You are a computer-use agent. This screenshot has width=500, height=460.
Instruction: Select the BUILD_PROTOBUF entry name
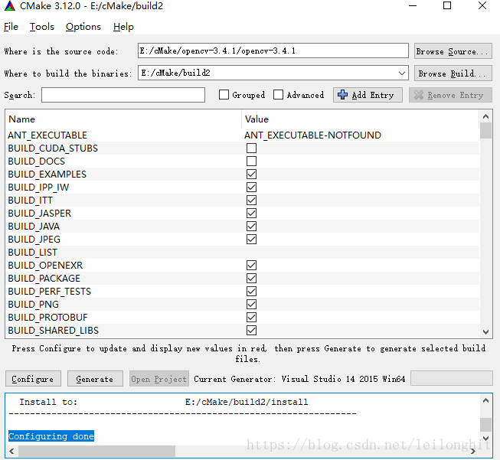pyautogui.click(x=47, y=318)
